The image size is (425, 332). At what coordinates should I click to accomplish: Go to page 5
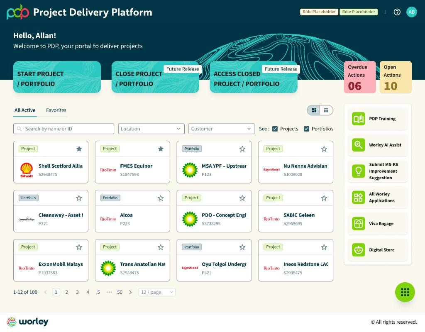[98, 292]
